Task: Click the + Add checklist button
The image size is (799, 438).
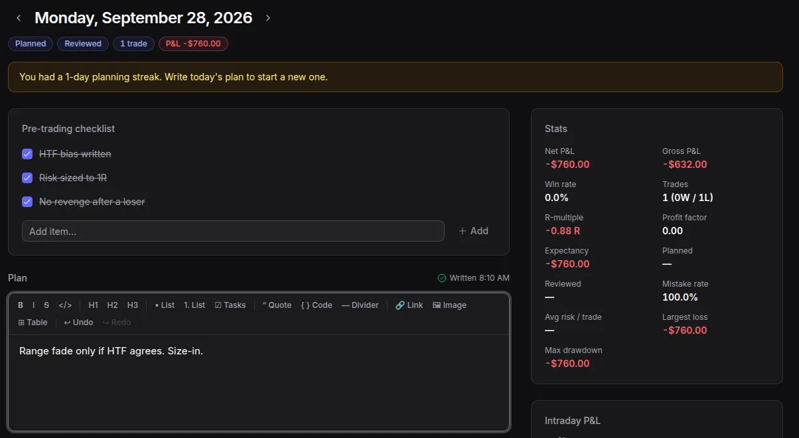Action: coord(473,231)
